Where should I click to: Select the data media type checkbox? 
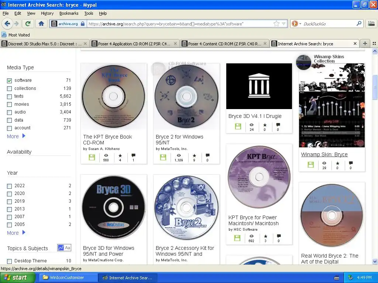click(x=9, y=120)
